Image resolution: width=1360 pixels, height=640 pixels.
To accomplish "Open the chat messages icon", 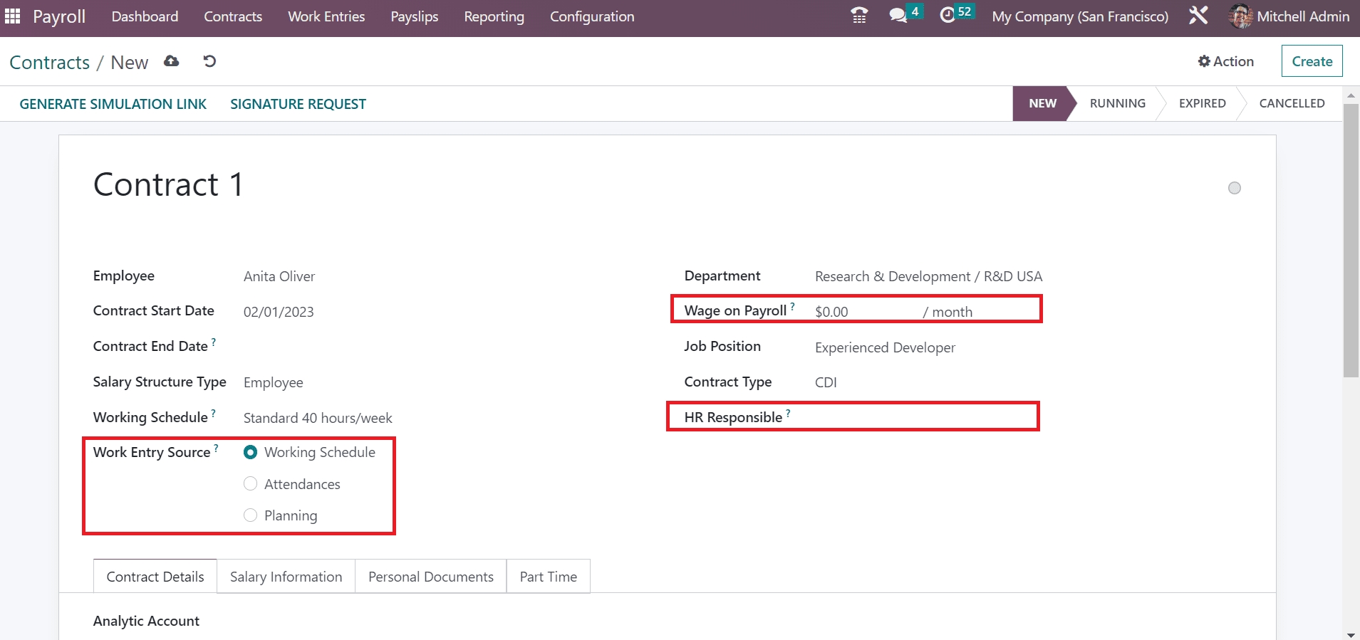I will point(898,16).
